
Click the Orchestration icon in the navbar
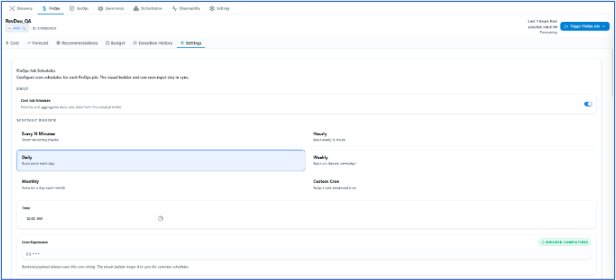(136, 8)
